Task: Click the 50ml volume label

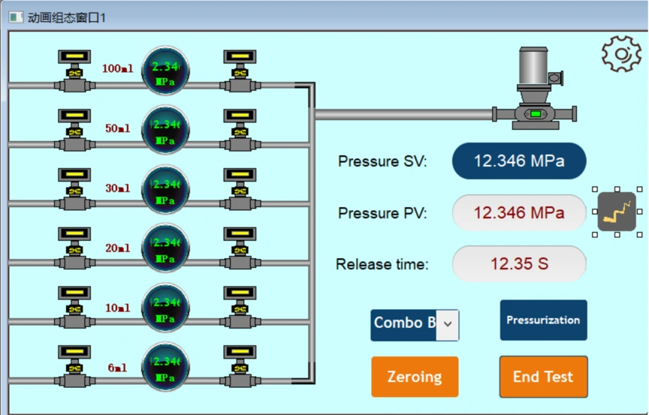Action: [x=117, y=128]
